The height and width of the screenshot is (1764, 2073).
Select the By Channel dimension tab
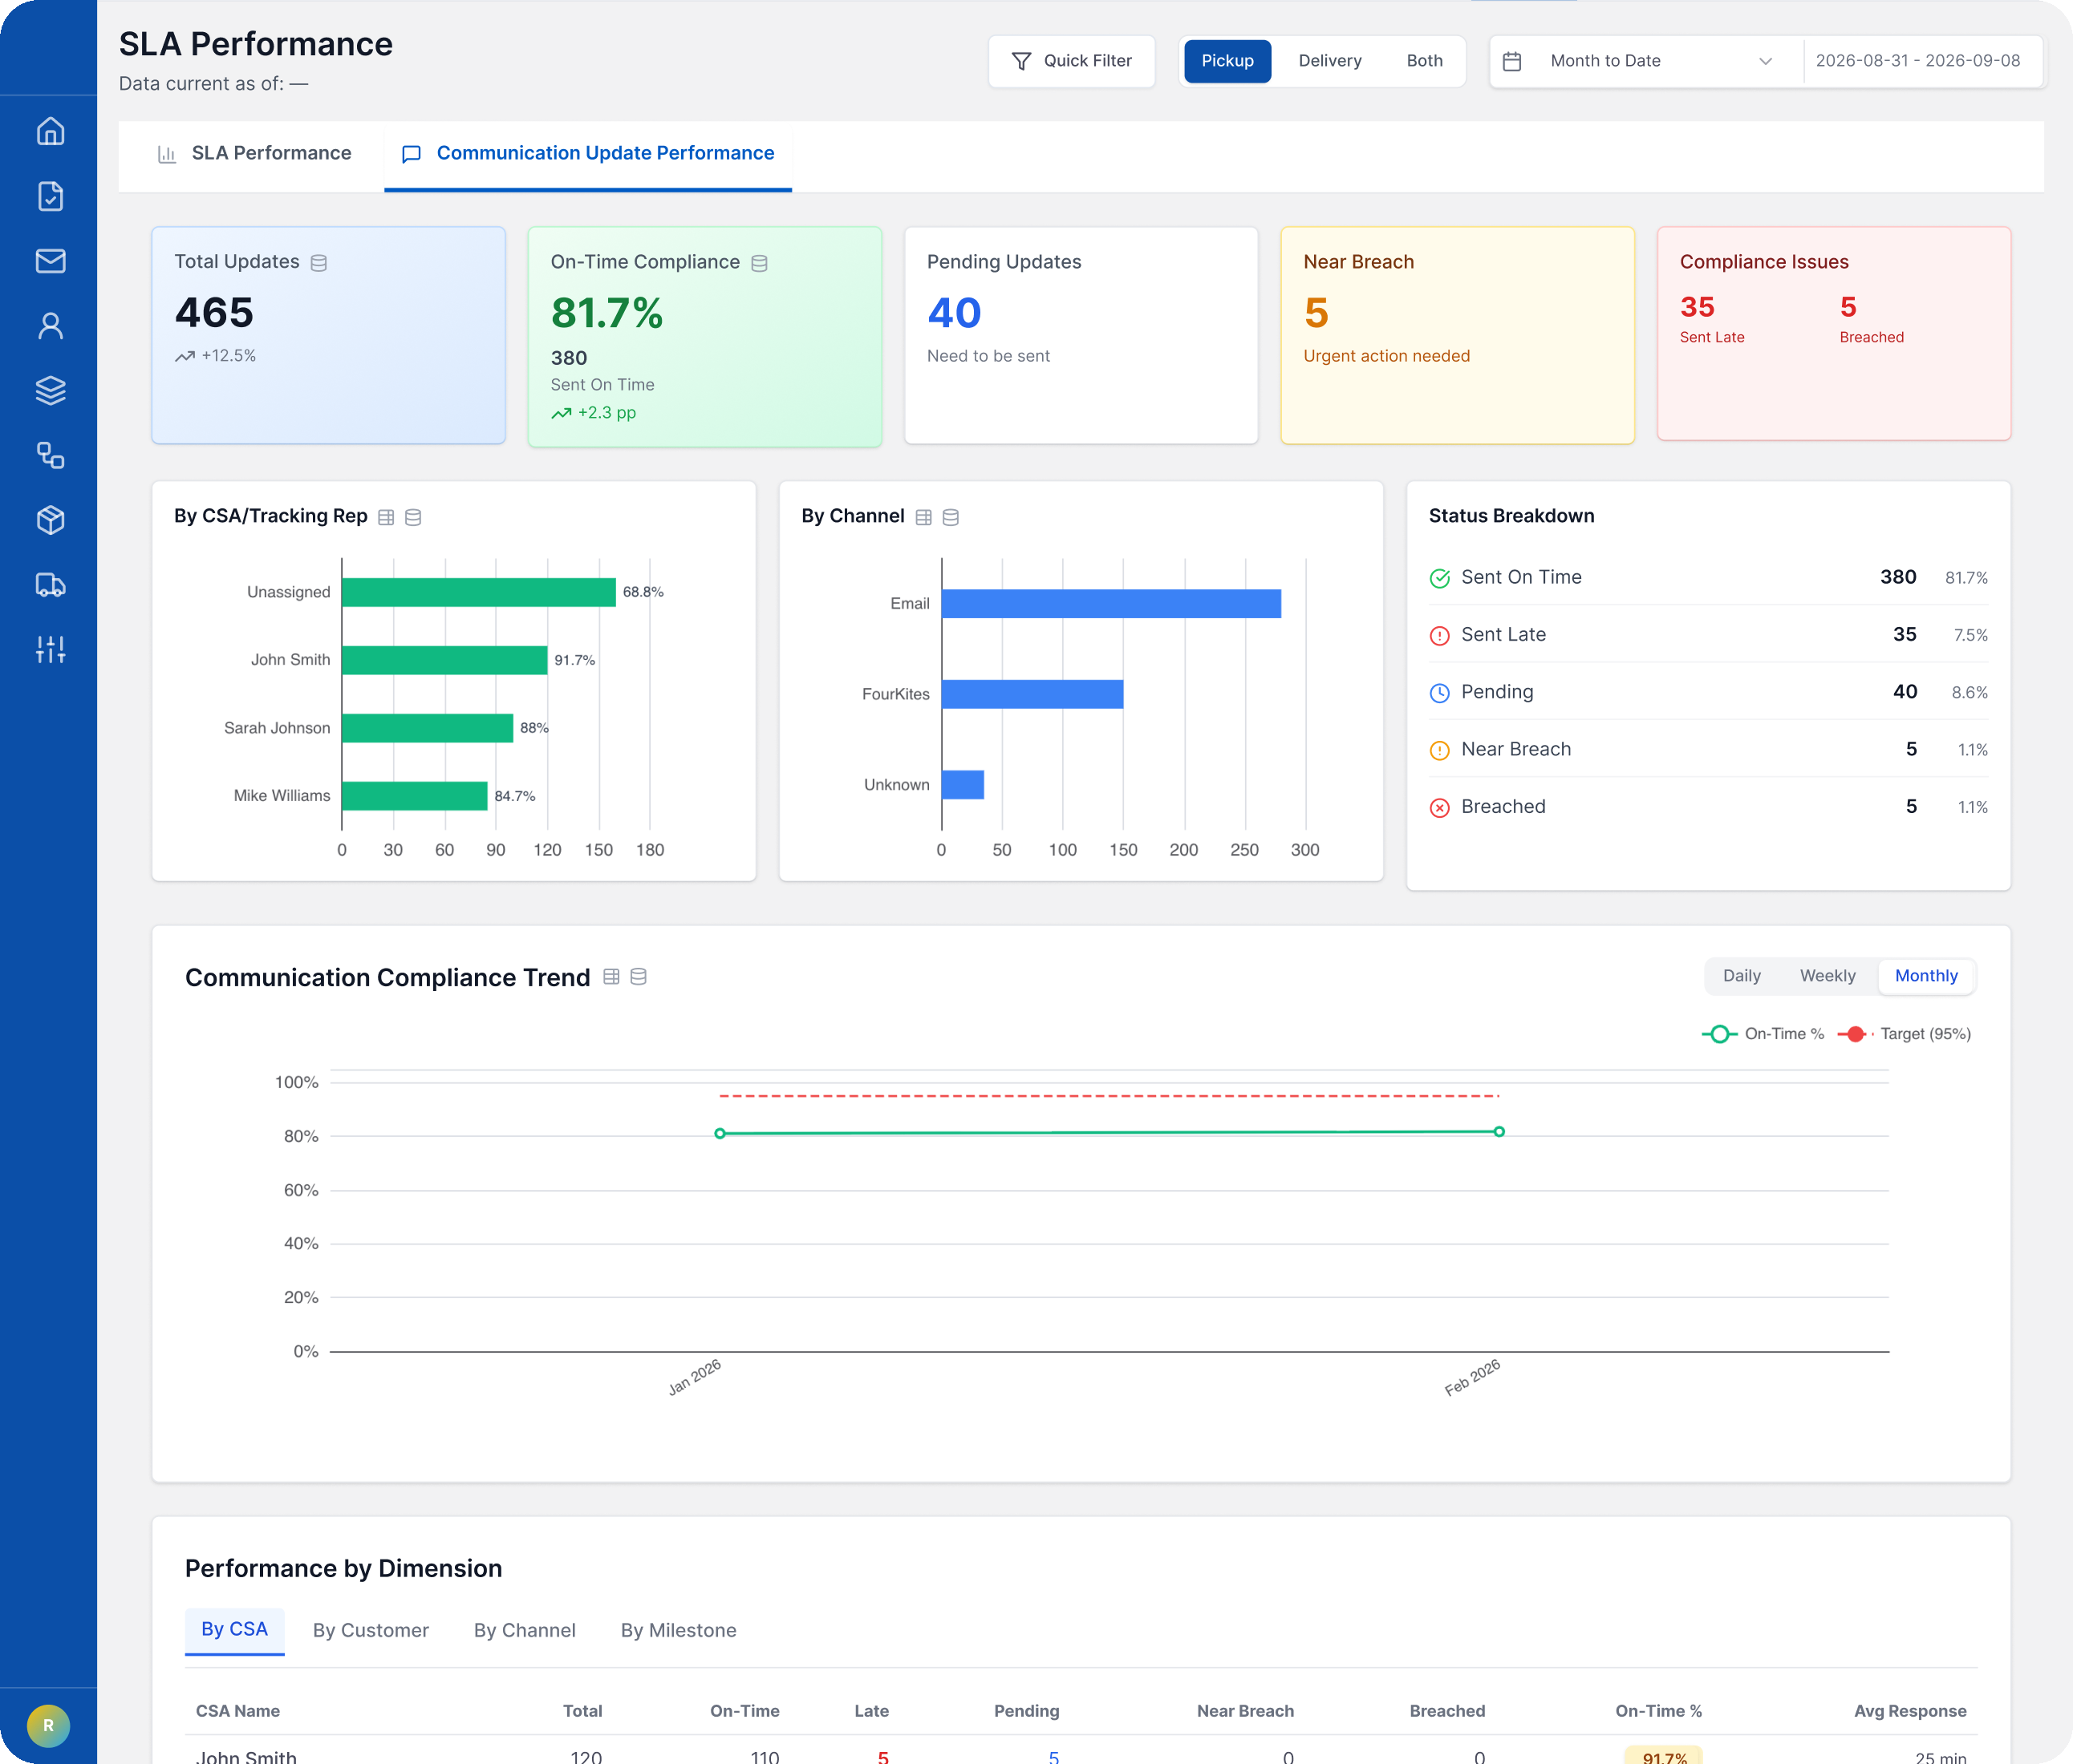click(524, 1631)
